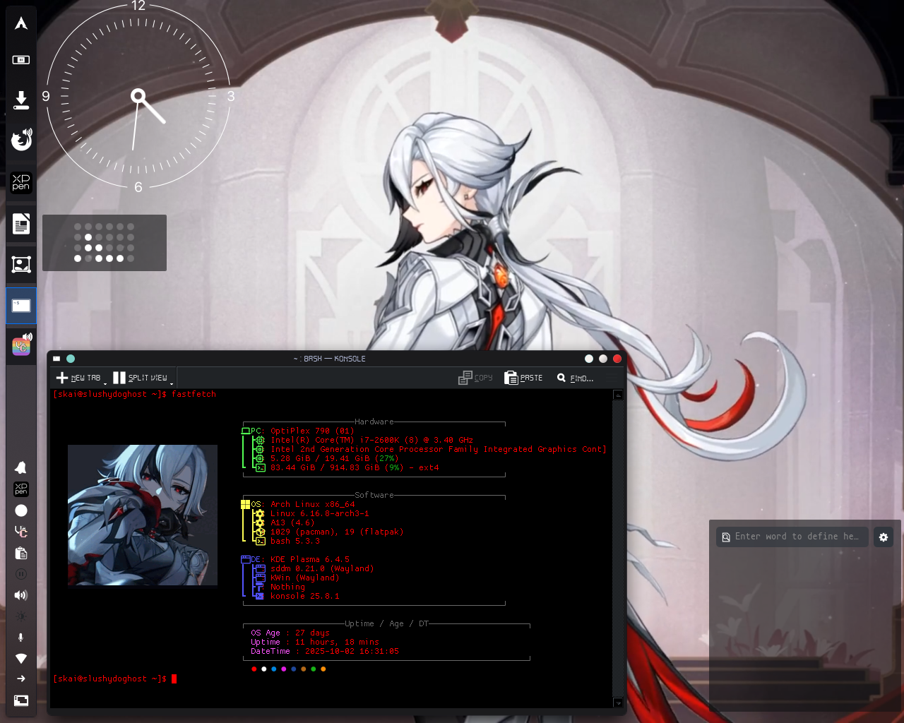
Task: Open the clipboard tray icon
Action: pyautogui.click(x=21, y=553)
